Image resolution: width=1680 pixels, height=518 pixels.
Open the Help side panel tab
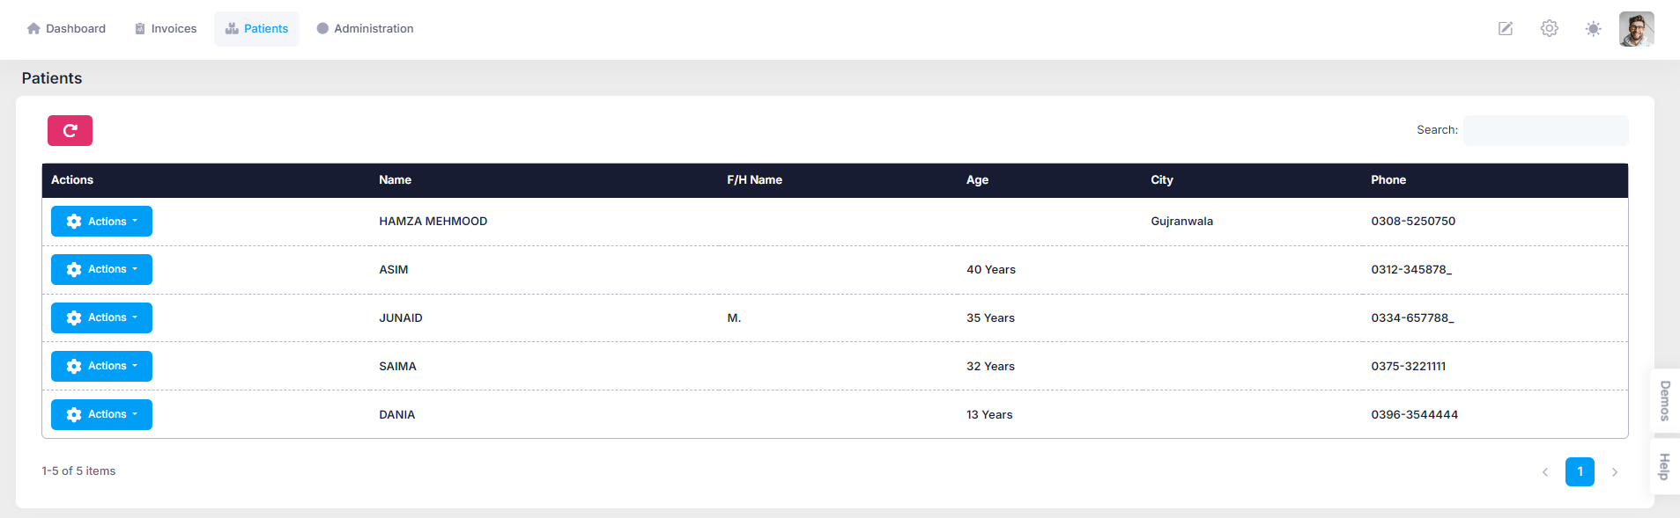click(x=1664, y=466)
